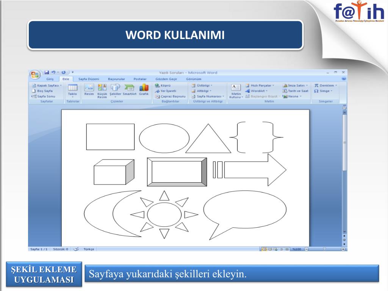Switch to Draft view icon in status bar
388x291 pixels.
click(x=287, y=249)
